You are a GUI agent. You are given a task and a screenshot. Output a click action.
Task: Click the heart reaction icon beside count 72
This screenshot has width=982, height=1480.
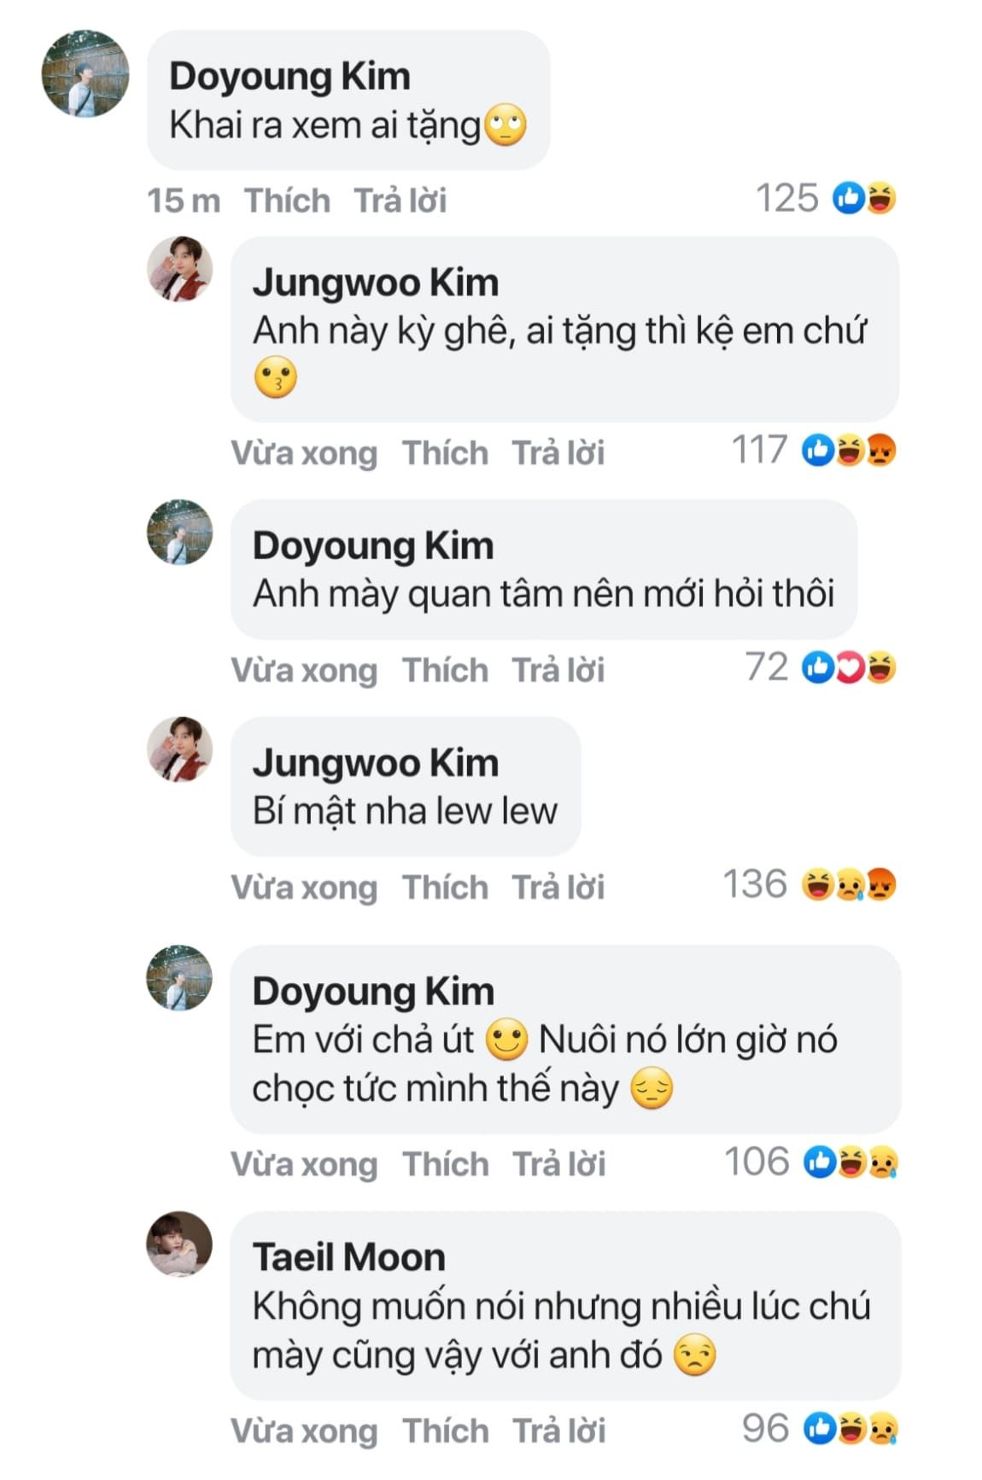click(850, 667)
